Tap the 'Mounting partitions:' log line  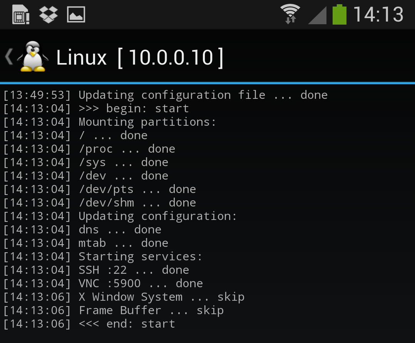(110, 122)
